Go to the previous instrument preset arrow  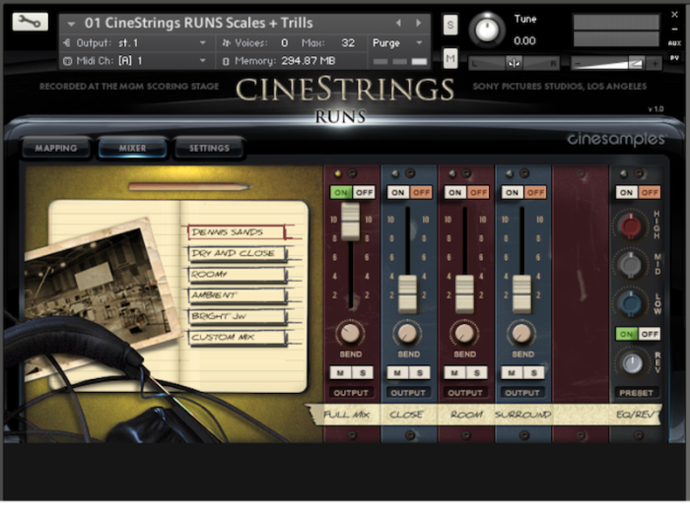click(398, 23)
